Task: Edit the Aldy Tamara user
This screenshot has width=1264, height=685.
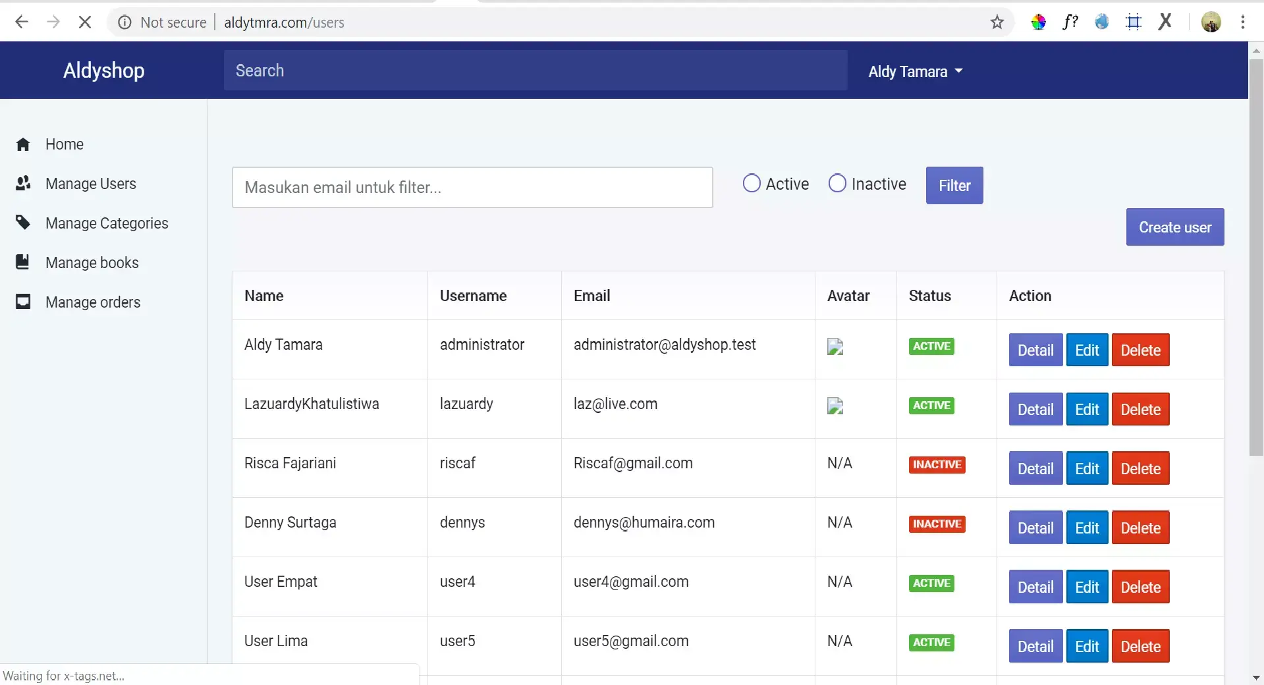Action: click(1087, 350)
